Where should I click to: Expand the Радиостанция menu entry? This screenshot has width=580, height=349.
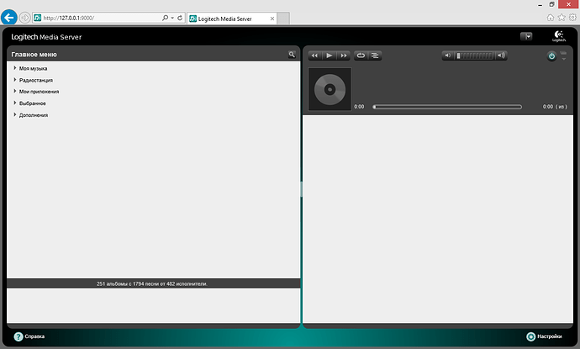tap(37, 79)
